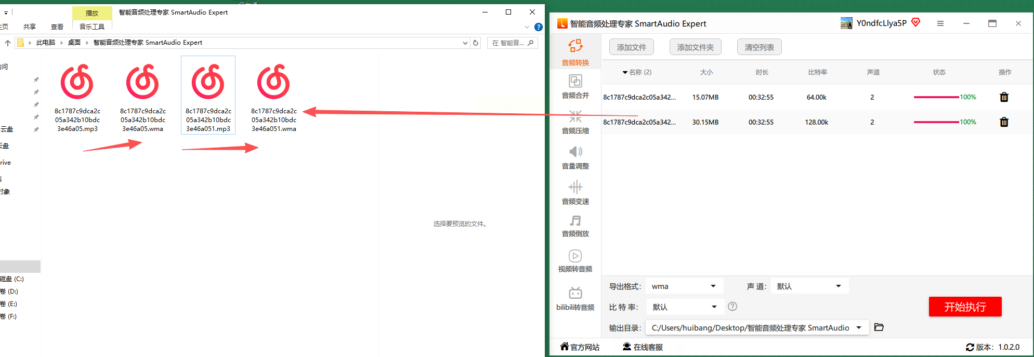
Task: Open Explorer help question icon
Action: click(539, 27)
